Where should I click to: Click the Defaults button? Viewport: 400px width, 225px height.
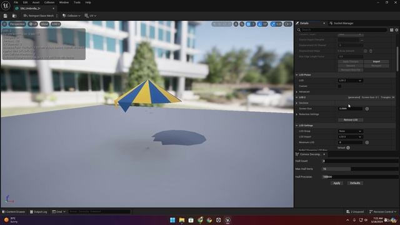point(355,183)
